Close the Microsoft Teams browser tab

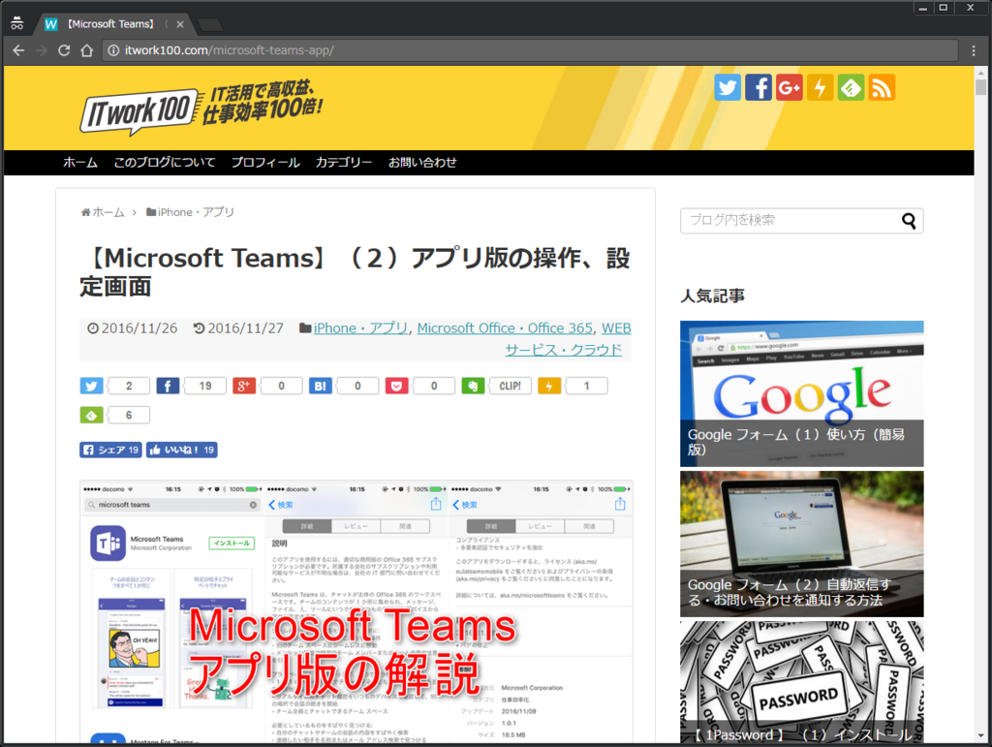point(180,24)
